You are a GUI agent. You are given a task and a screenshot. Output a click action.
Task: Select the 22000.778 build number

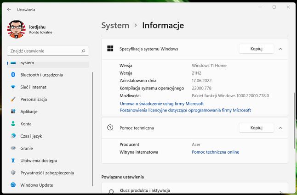201,88
